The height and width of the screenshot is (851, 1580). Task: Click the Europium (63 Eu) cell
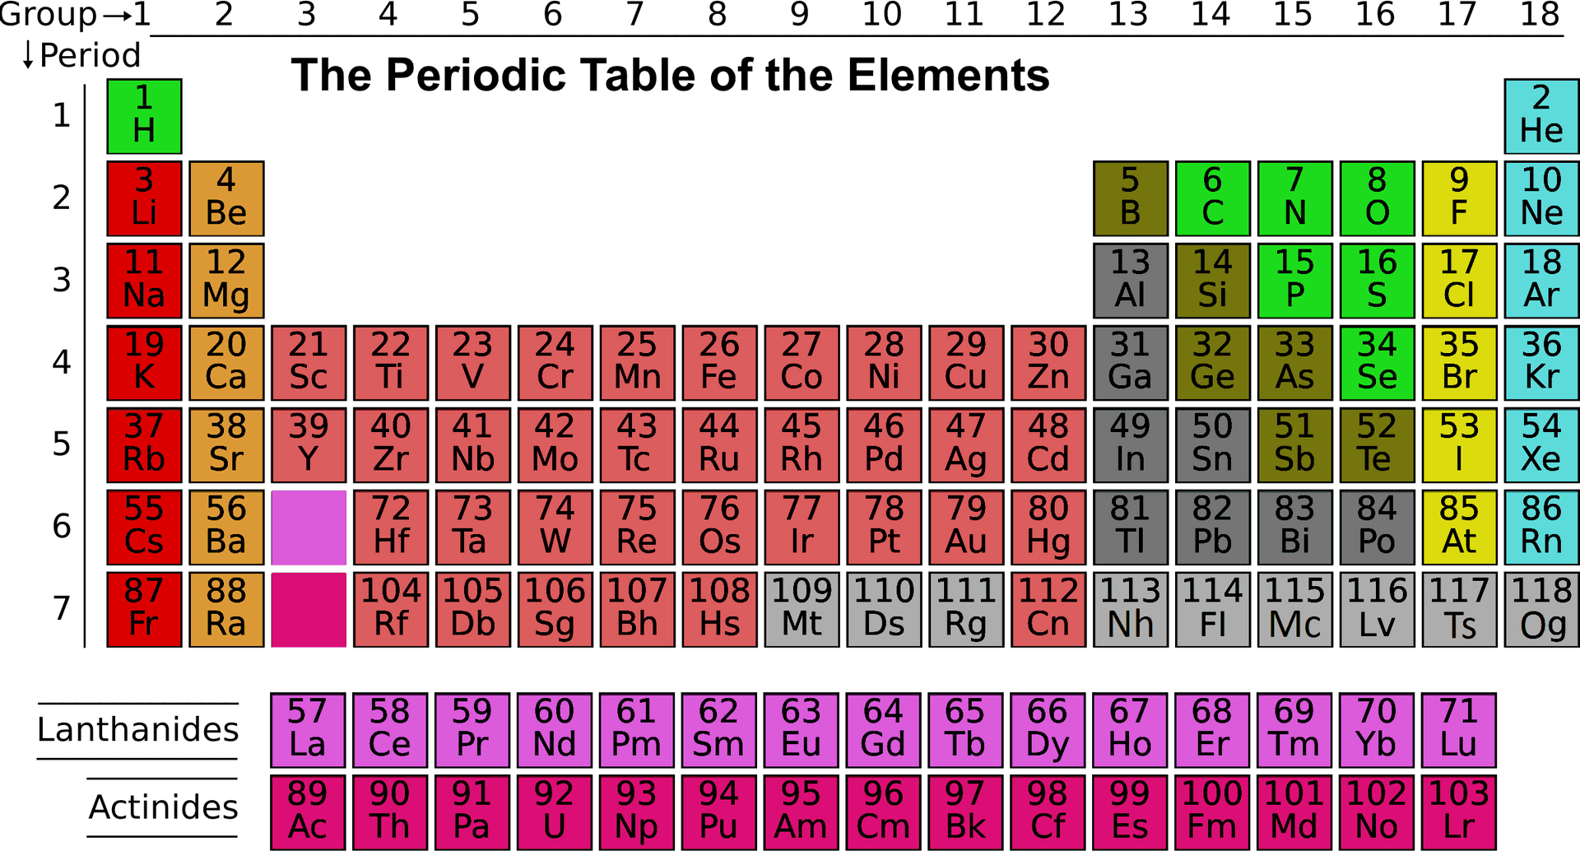click(x=802, y=730)
